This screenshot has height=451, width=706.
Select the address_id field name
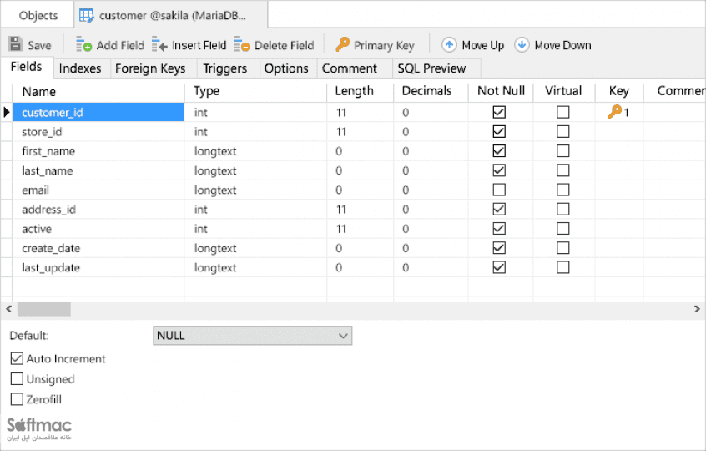click(48, 210)
